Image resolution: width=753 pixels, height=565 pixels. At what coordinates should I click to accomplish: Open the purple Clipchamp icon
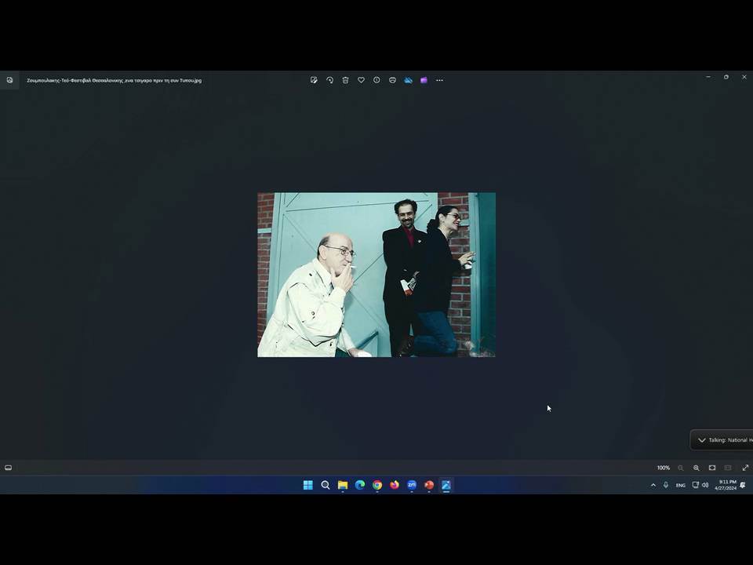point(424,80)
